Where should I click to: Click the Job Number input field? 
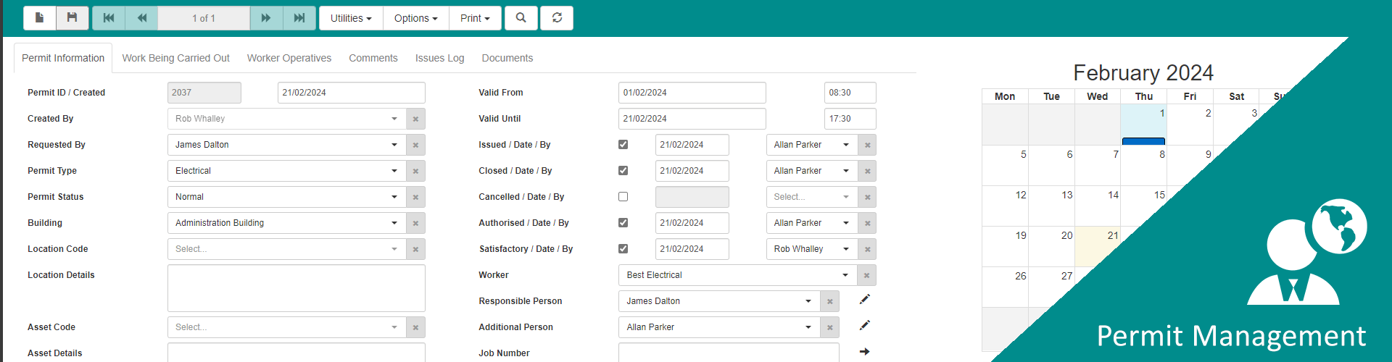(x=729, y=353)
